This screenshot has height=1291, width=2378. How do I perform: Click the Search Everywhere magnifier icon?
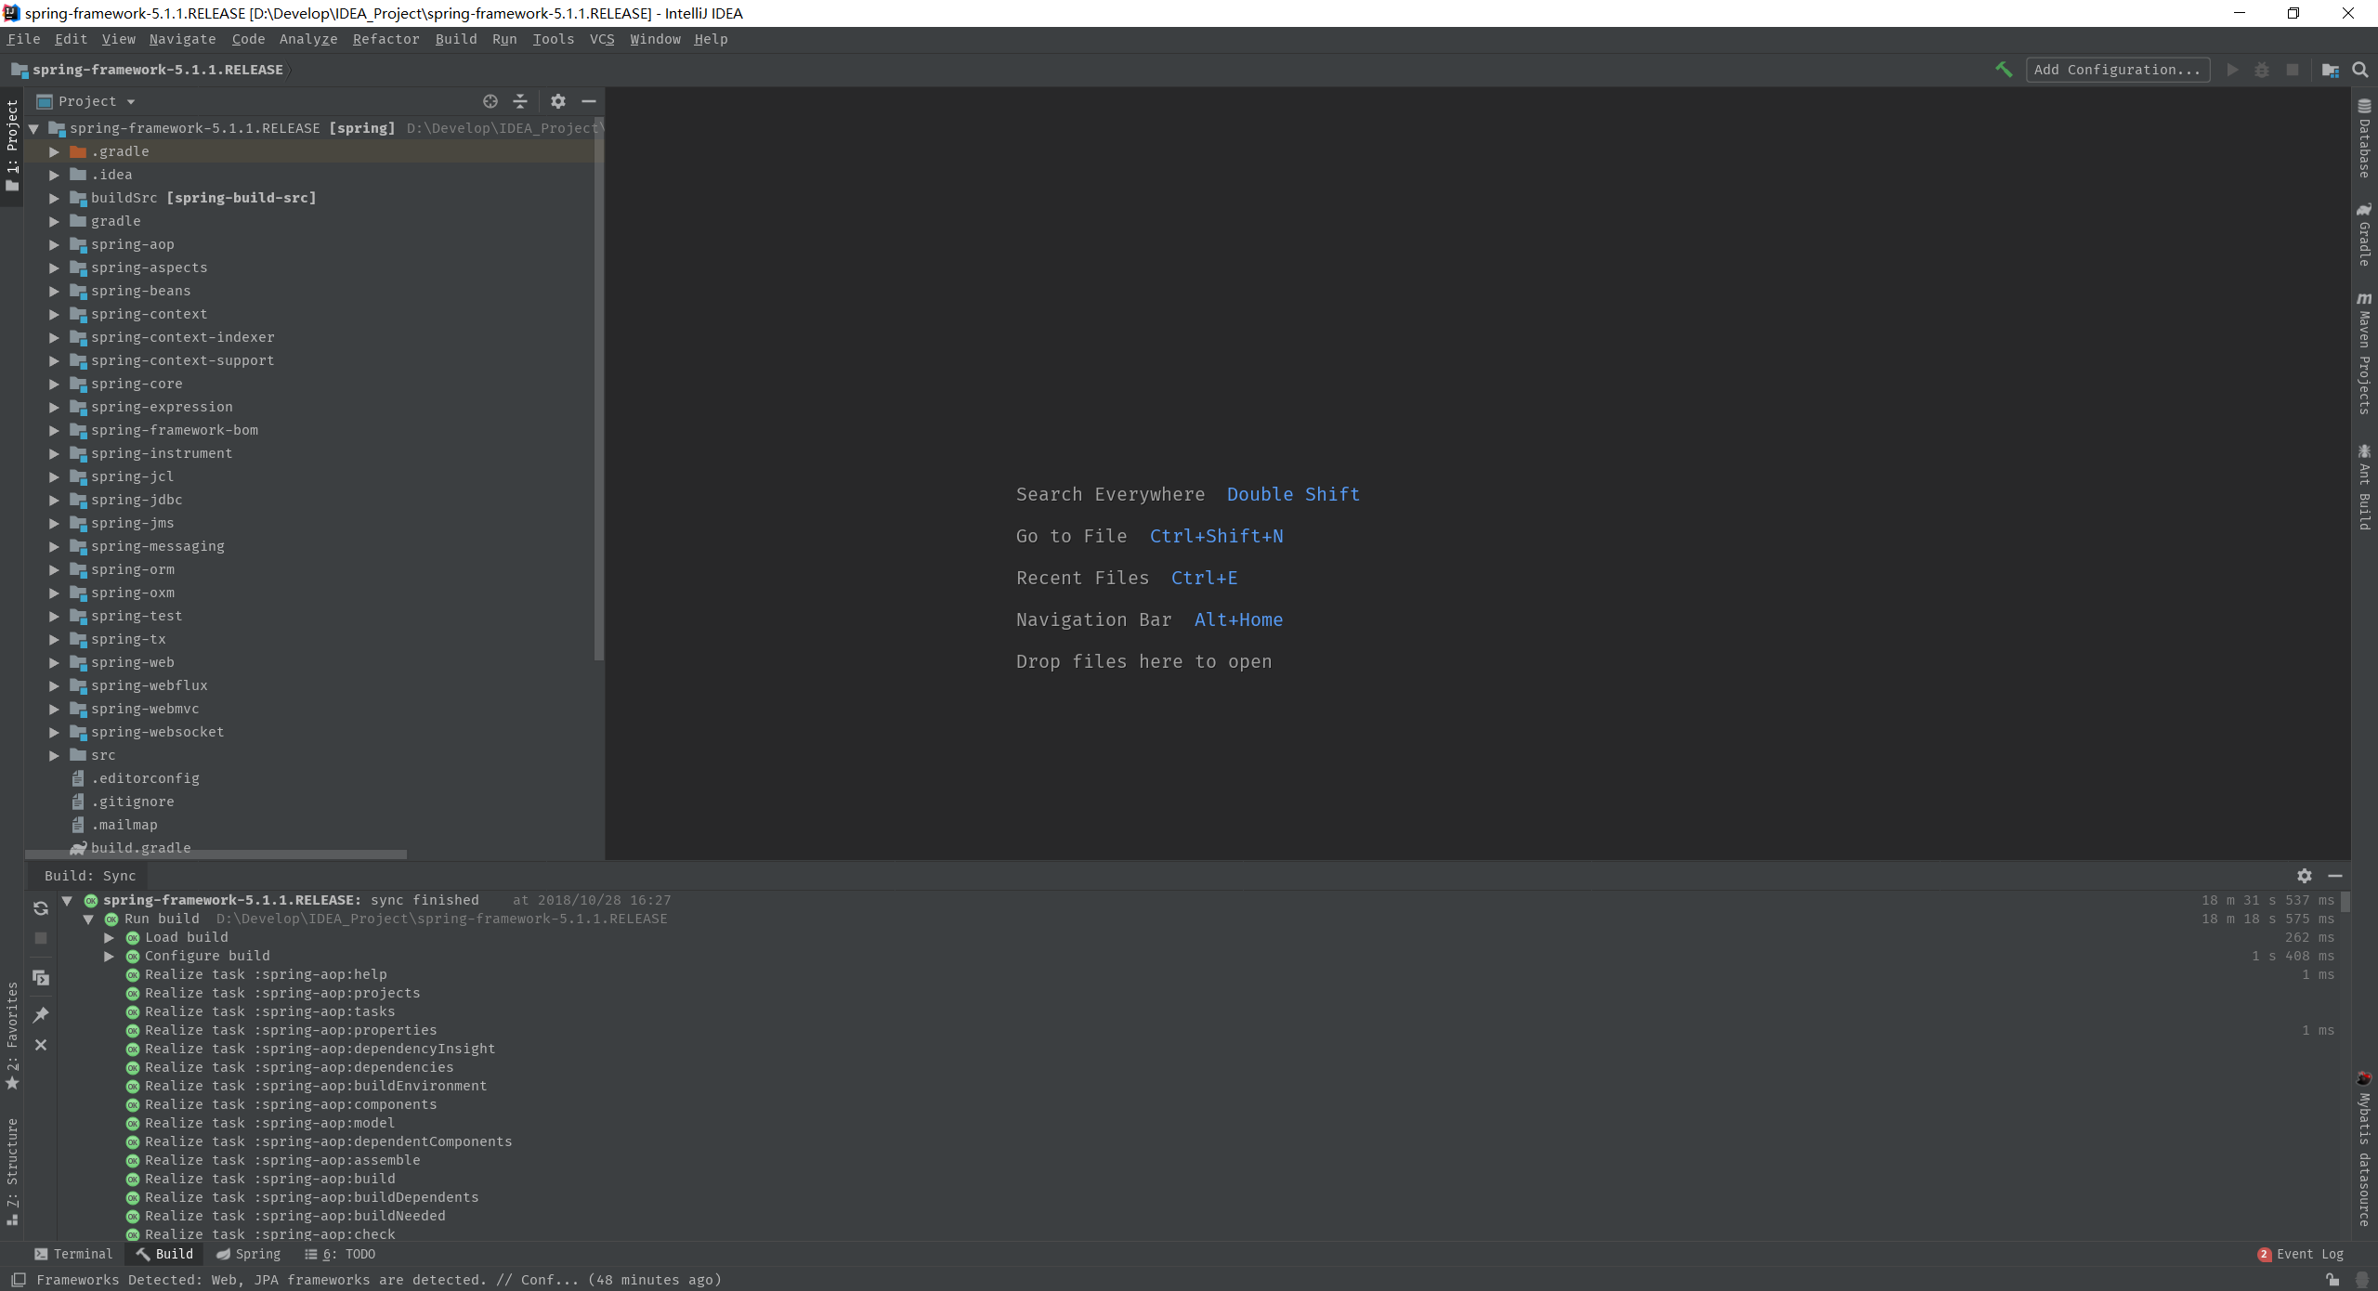click(x=2359, y=70)
